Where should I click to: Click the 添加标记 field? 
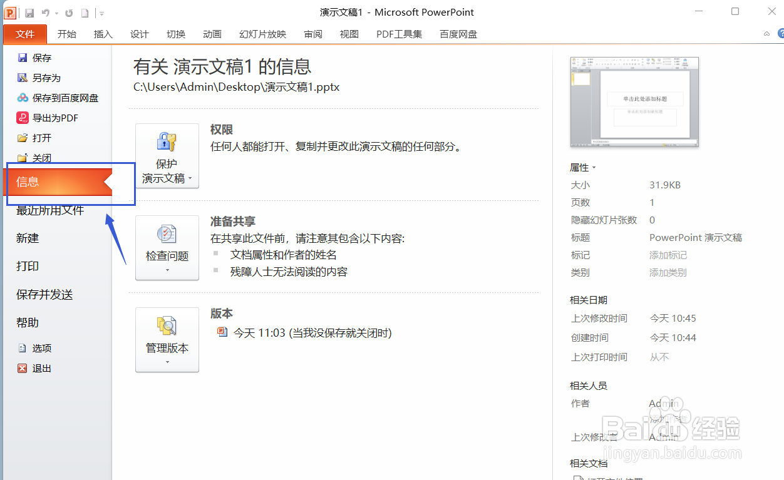[x=668, y=255]
